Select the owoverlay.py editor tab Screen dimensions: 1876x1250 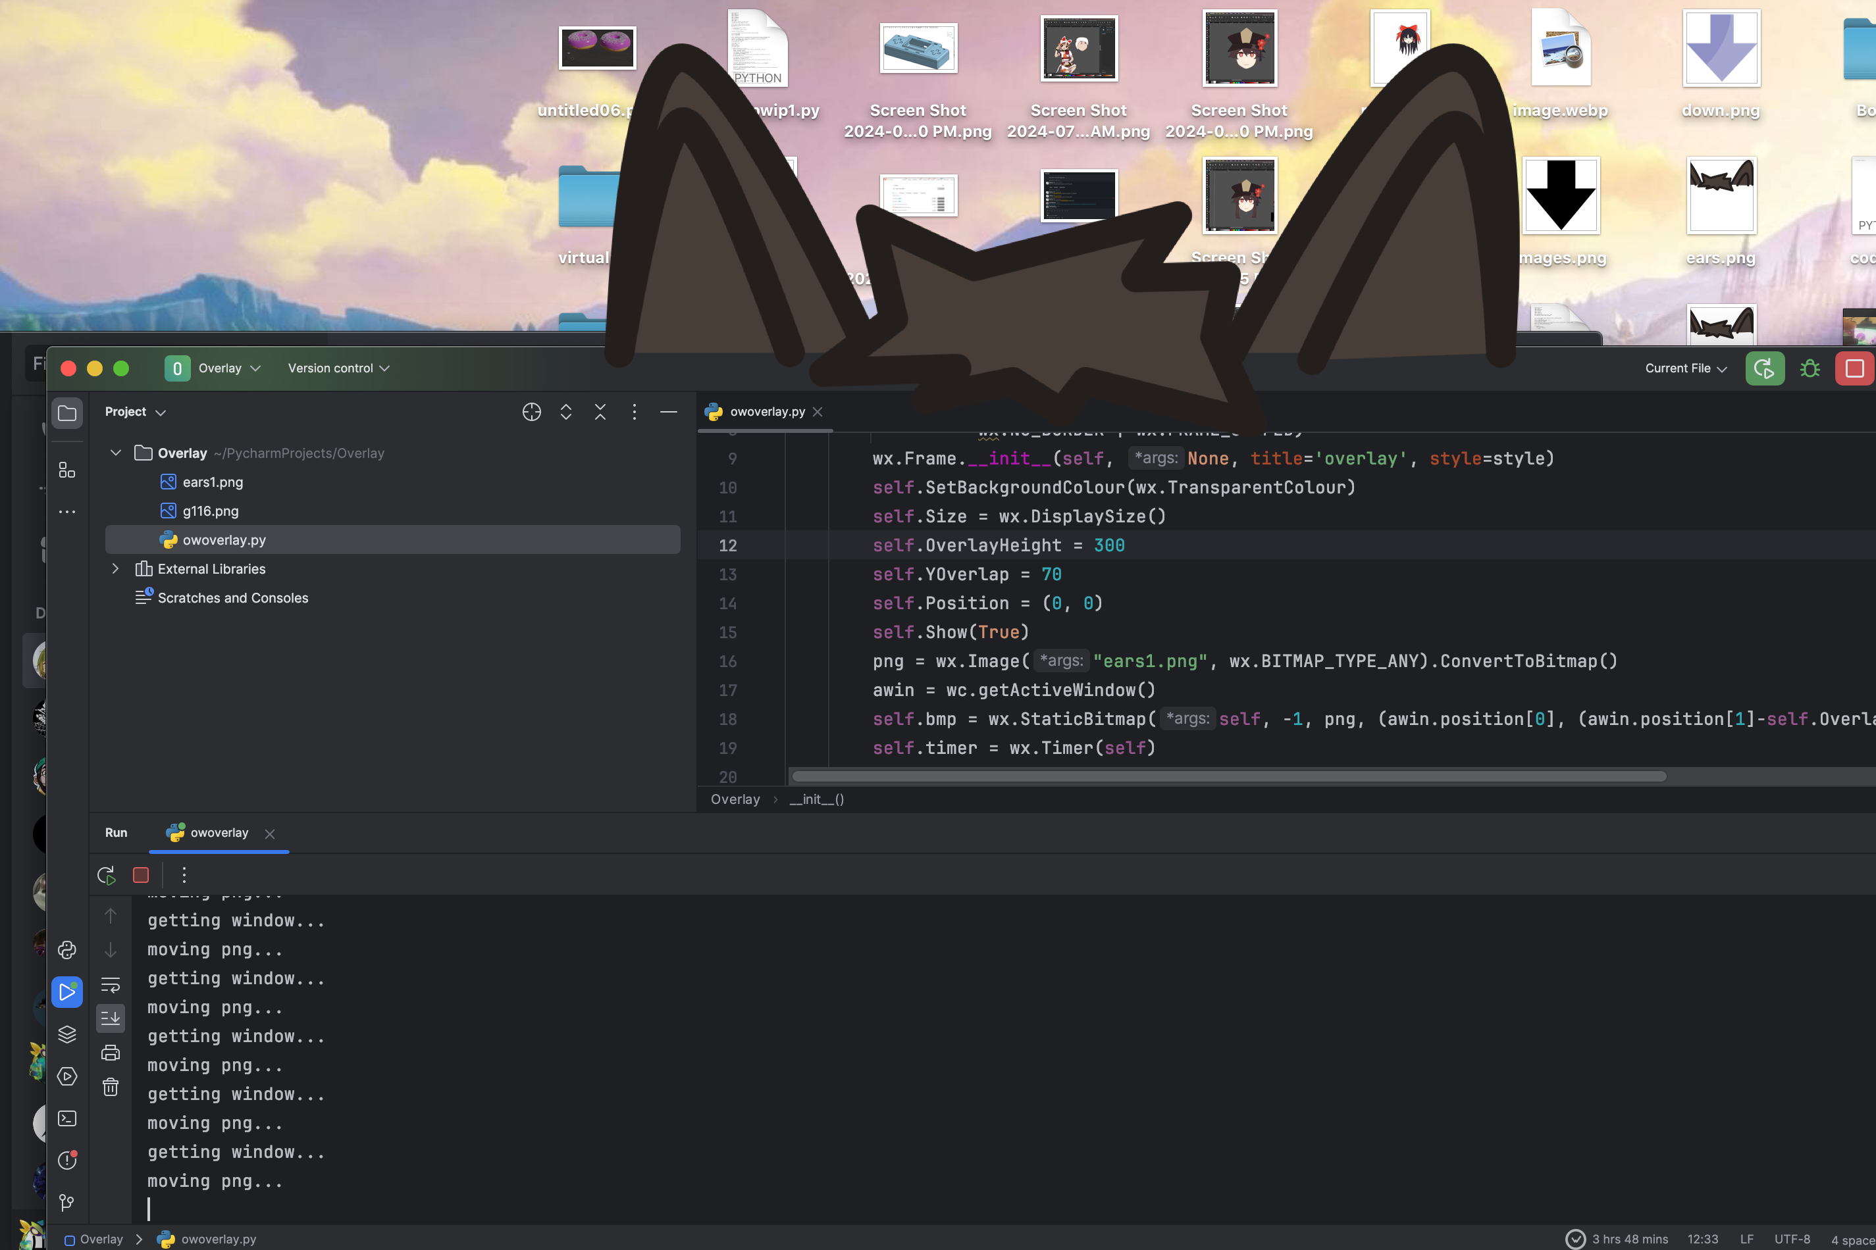point(766,411)
